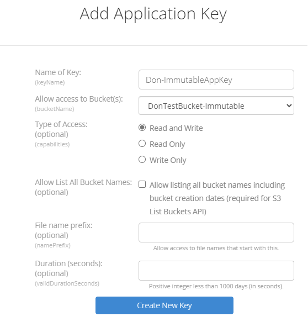The width and height of the screenshot is (308, 322).
Task: Focus the Duration seconds input field
Action: (216, 271)
